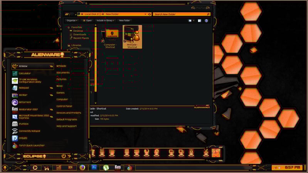Open Firefox from the taskbar

(x=82, y=167)
